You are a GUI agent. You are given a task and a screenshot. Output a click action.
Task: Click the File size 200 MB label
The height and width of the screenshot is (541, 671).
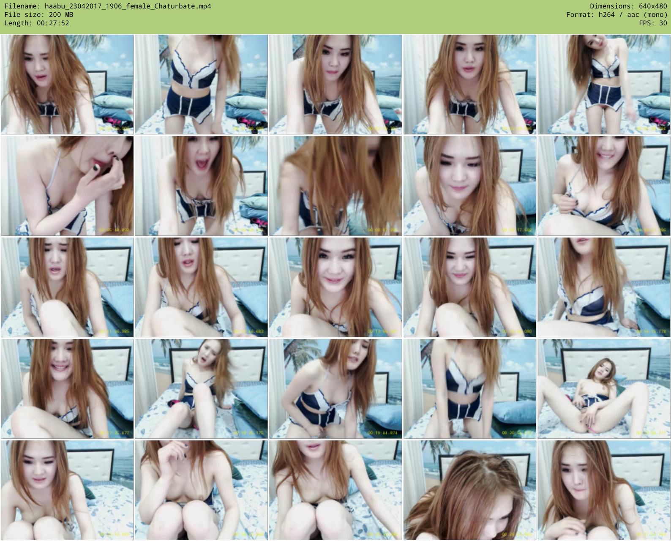coord(38,15)
